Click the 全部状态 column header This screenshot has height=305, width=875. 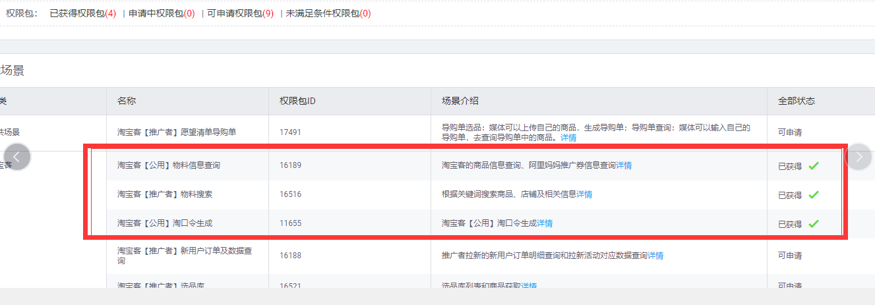797,101
